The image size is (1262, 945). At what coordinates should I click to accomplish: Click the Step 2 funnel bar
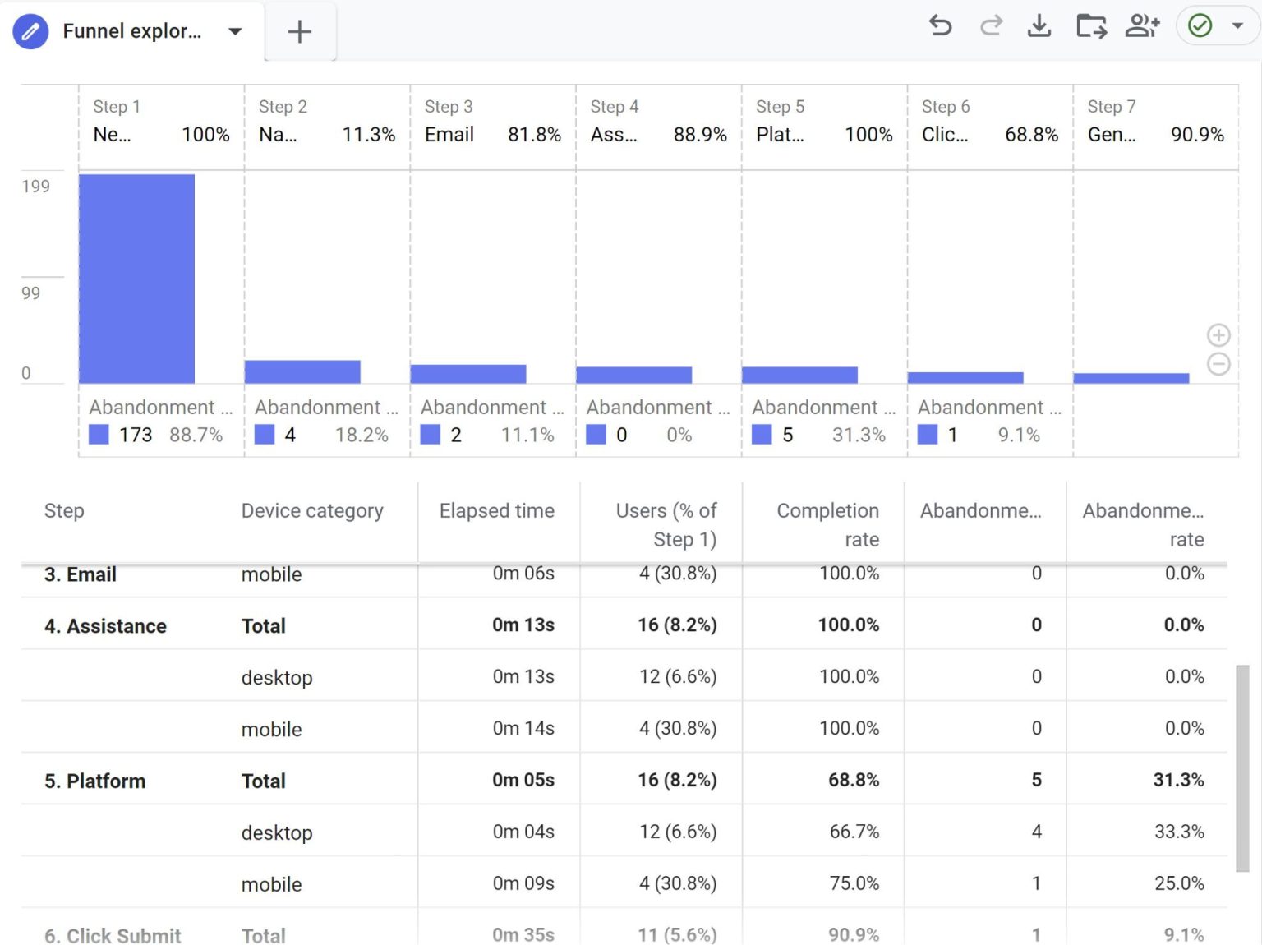[302, 371]
